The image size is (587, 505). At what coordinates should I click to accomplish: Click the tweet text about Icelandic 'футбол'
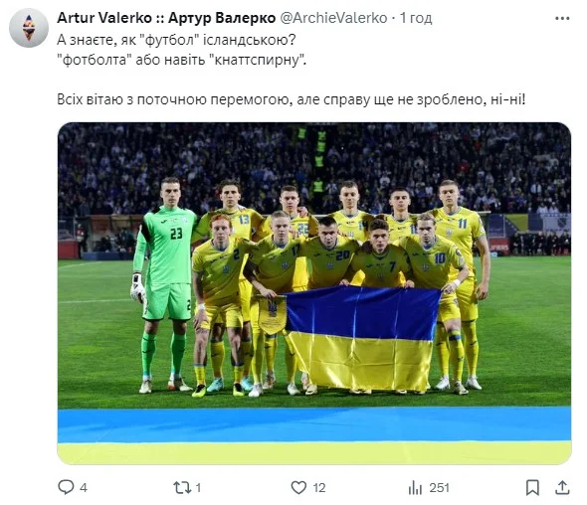point(181,50)
